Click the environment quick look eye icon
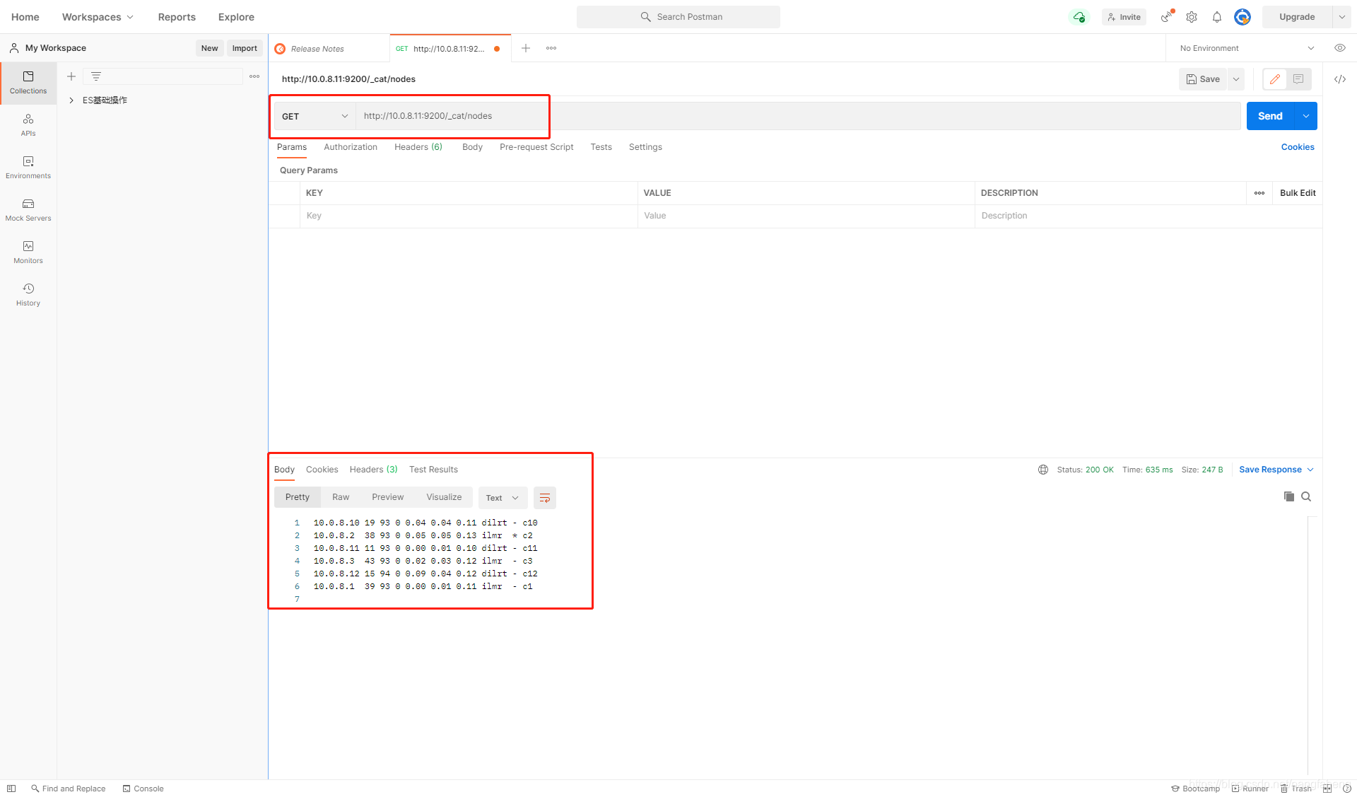Image resolution: width=1357 pixels, height=797 pixels. (1340, 48)
